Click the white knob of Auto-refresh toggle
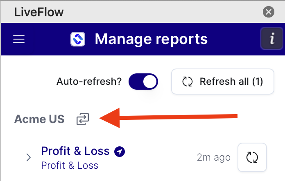The height and width of the screenshot is (181, 285). pyautogui.click(x=150, y=82)
